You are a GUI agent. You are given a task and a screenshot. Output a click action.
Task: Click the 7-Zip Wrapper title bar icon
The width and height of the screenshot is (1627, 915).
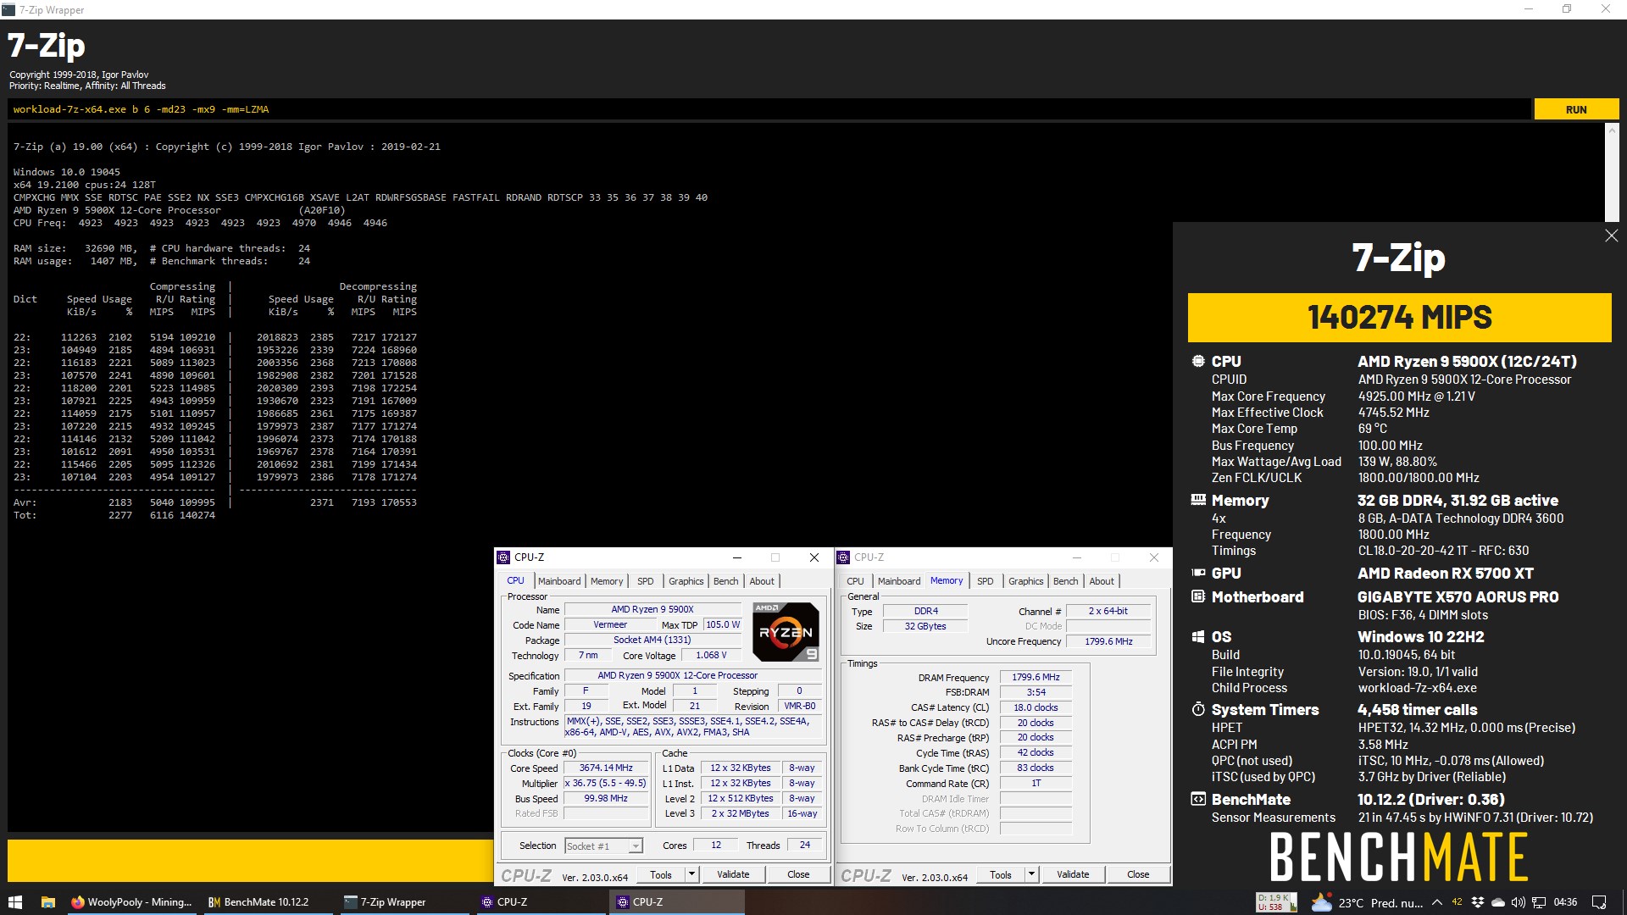coord(9,10)
